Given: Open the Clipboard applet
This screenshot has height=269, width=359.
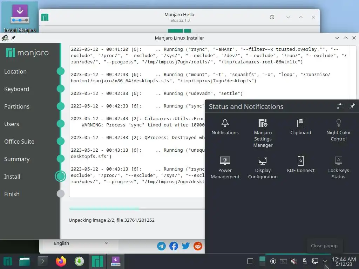Looking at the screenshot, I should click(300, 127).
